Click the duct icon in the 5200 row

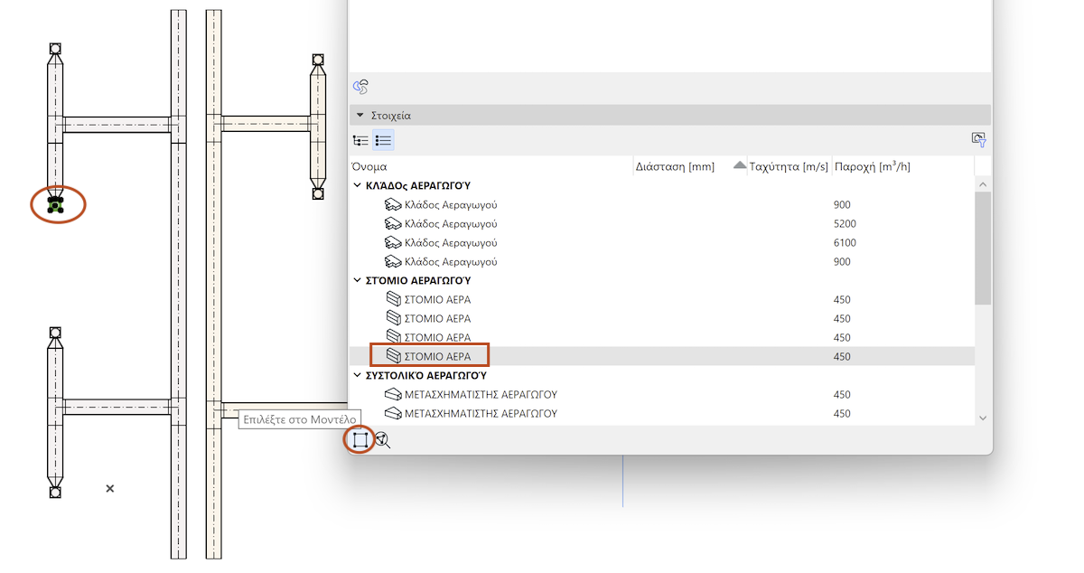tap(393, 224)
